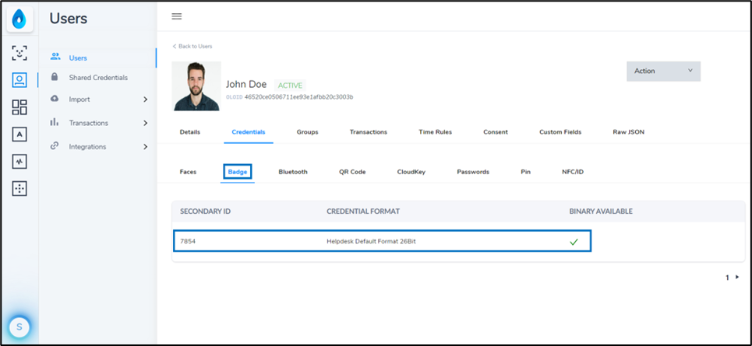Switch to the Details tab
The image size is (752, 346).
click(190, 132)
